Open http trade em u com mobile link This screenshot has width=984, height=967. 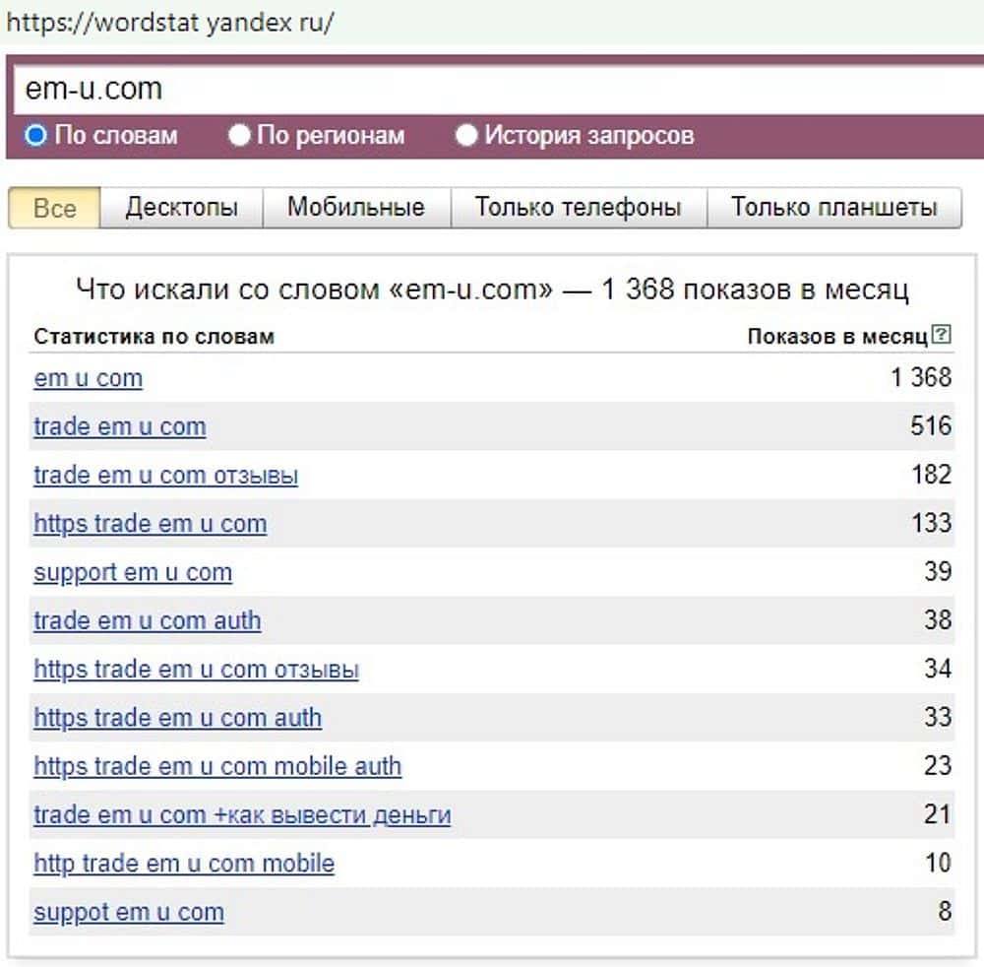coord(184,864)
